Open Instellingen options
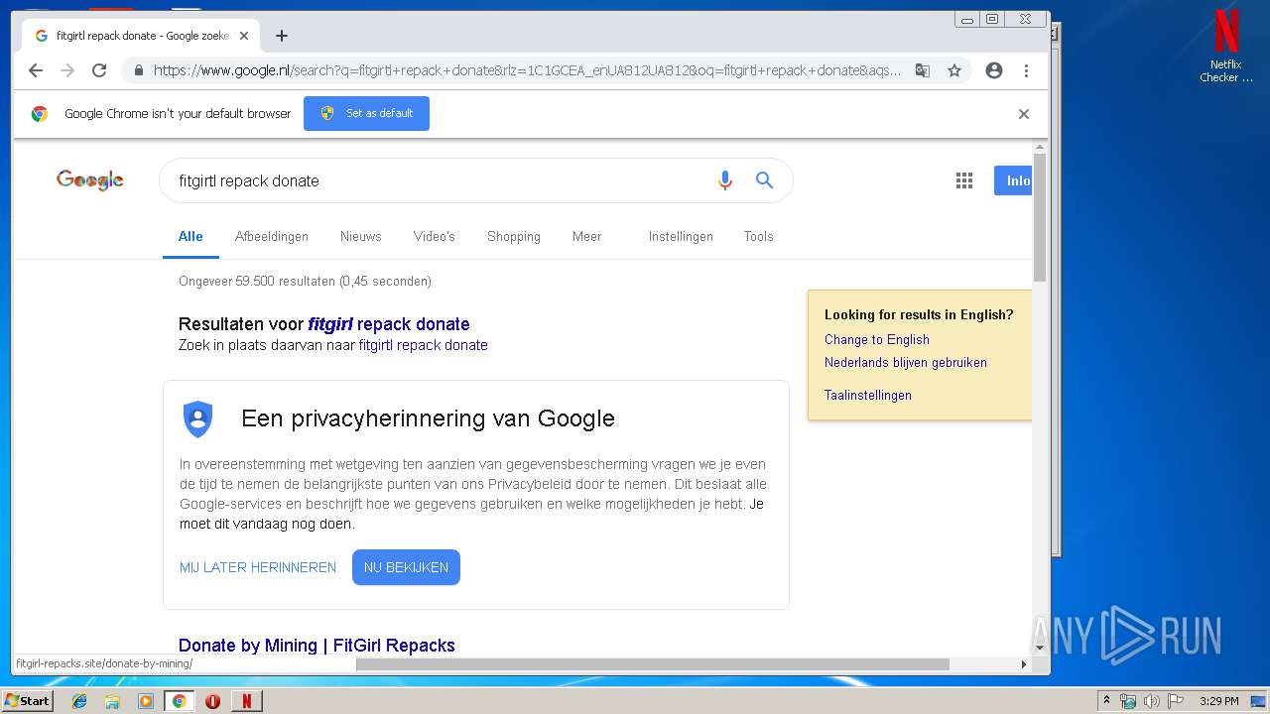The image size is (1270, 714). click(681, 237)
